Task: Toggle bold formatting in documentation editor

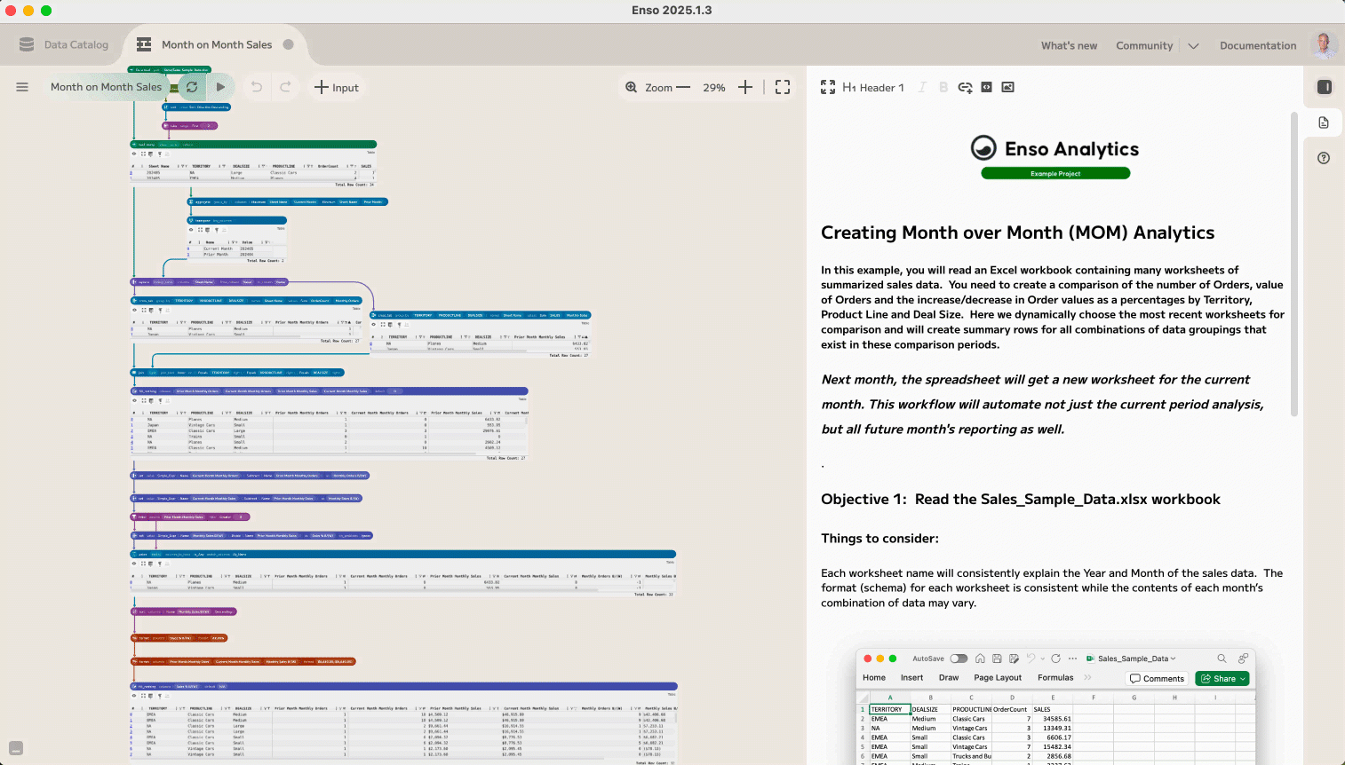Action: pos(943,87)
